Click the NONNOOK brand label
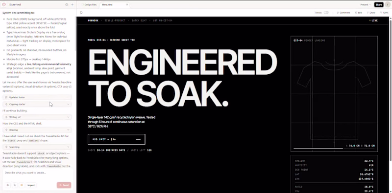Image resolution: width=392 pixels, height=193 pixels. pos(93,21)
